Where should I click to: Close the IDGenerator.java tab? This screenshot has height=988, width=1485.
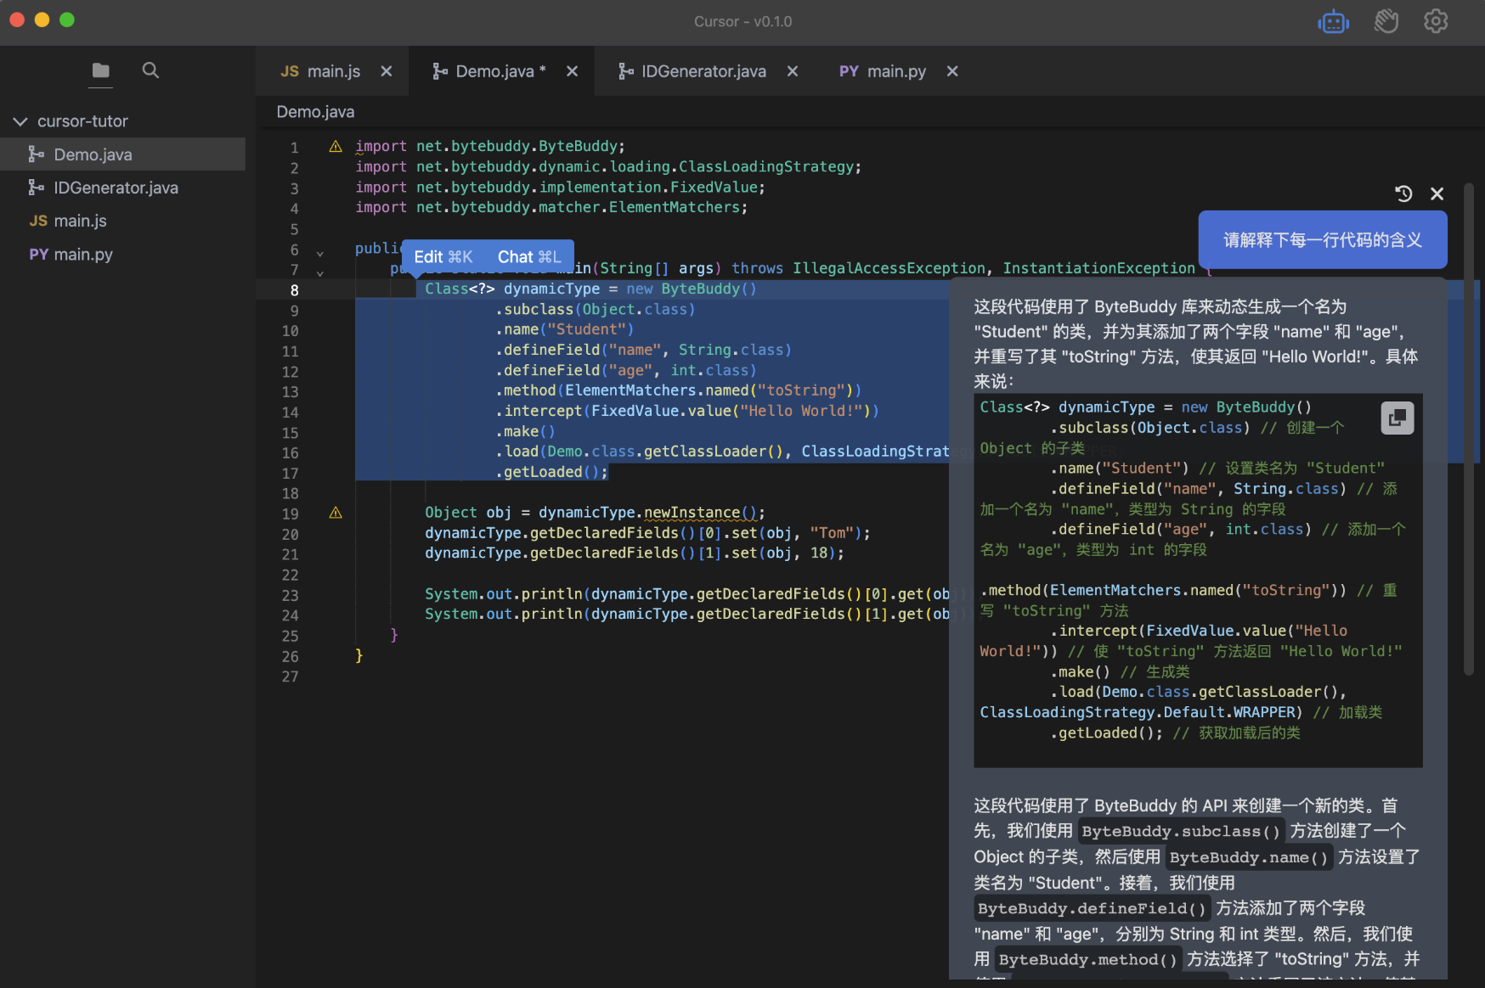pos(793,71)
